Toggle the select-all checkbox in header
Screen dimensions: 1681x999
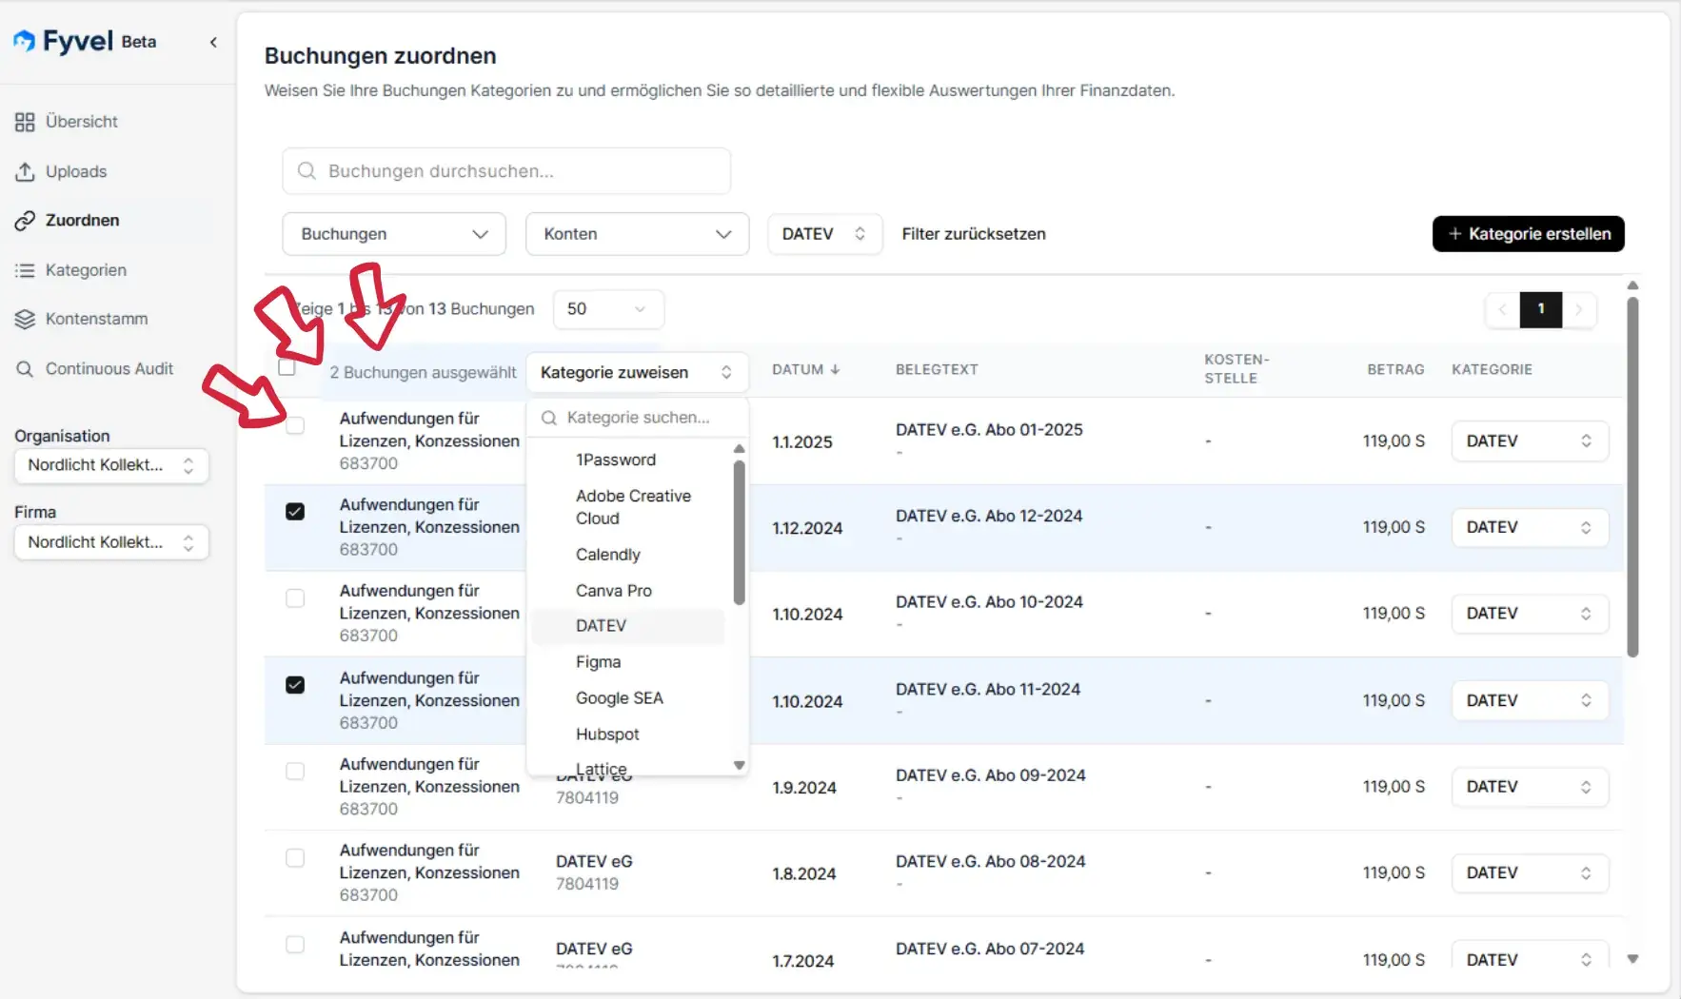(x=287, y=367)
